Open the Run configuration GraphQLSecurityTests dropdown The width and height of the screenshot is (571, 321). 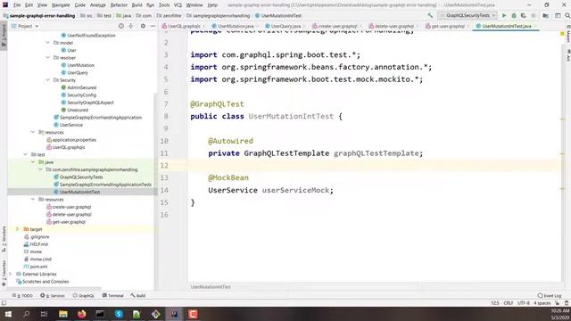(468, 16)
